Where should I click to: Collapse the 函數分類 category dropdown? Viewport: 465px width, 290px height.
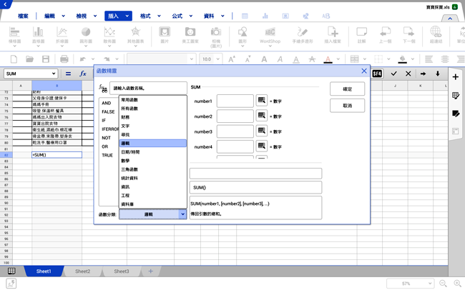point(182,214)
